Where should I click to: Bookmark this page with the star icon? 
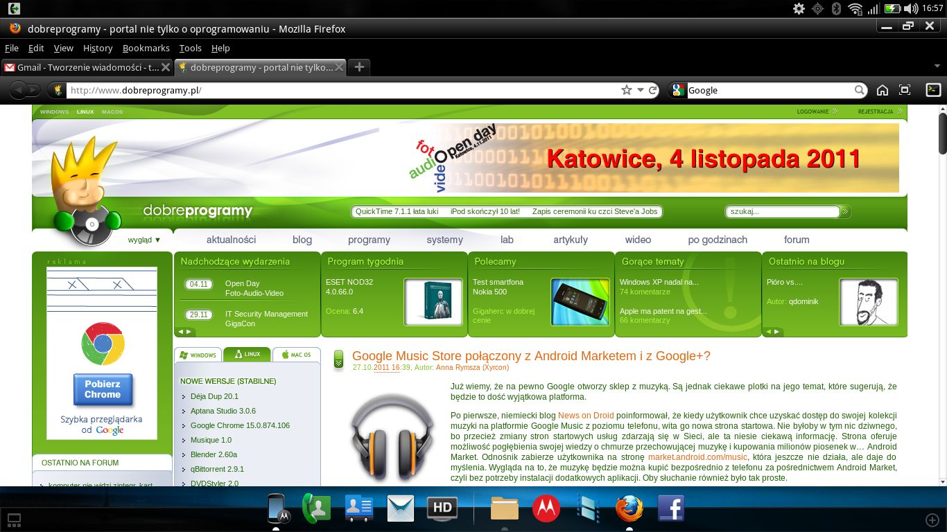point(627,90)
